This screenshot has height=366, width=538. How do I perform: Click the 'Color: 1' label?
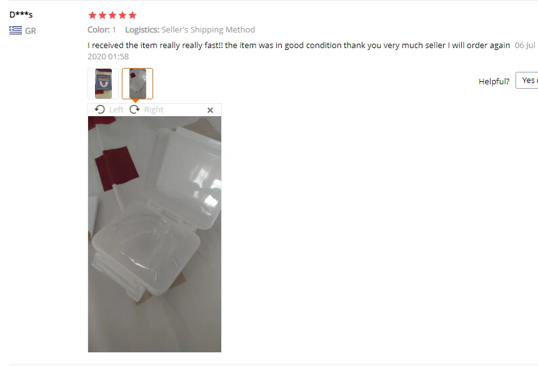pos(102,30)
